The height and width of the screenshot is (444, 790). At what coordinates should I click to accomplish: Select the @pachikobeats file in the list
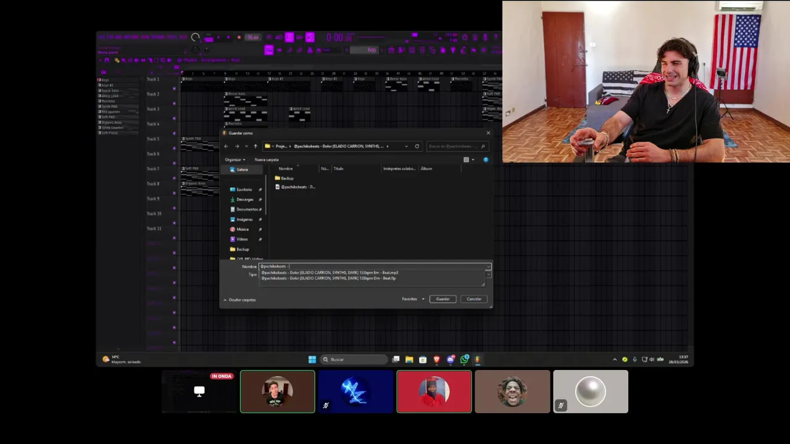pyautogui.click(x=296, y=187)
